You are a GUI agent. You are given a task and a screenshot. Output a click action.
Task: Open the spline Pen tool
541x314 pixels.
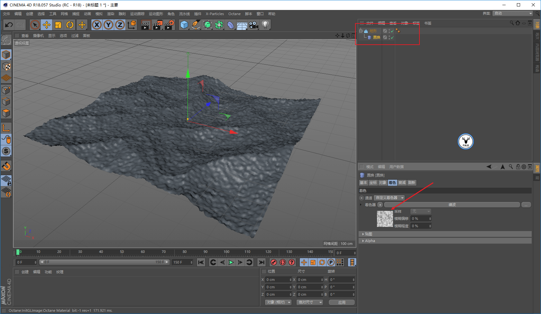[x=196, y=25]
